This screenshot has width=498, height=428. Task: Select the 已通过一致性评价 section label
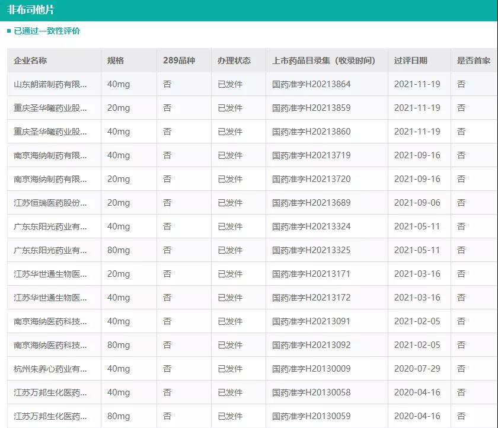pyautogui.click(x=47, y=31)
